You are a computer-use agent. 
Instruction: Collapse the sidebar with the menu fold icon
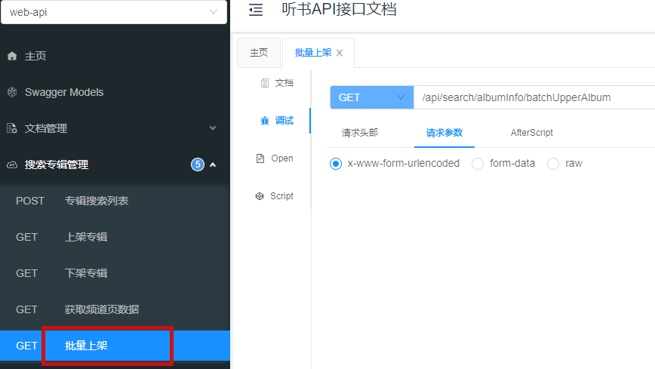[256, 10]
